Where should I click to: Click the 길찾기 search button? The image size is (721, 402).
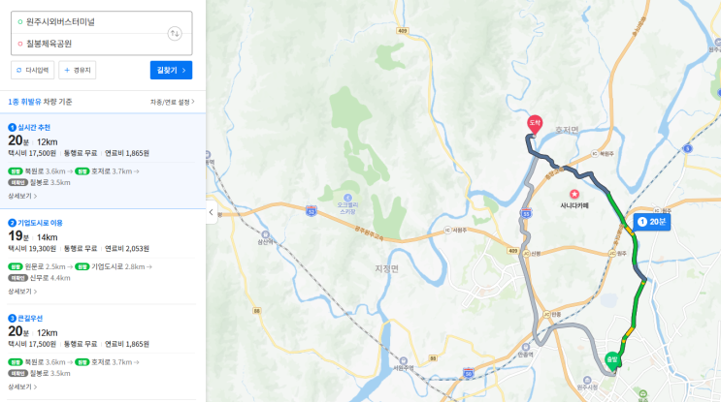pyautogui.click(x=171, y=70)
